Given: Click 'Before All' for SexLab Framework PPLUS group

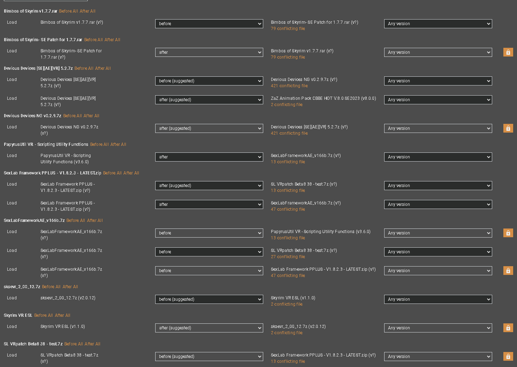Looking at the screenshot, I should pos(112,173).
